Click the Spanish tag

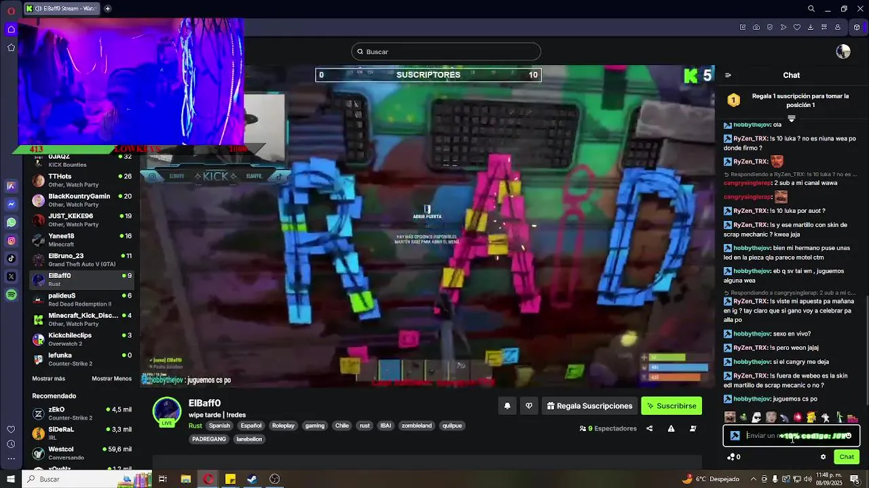click(x=219, y=426)
